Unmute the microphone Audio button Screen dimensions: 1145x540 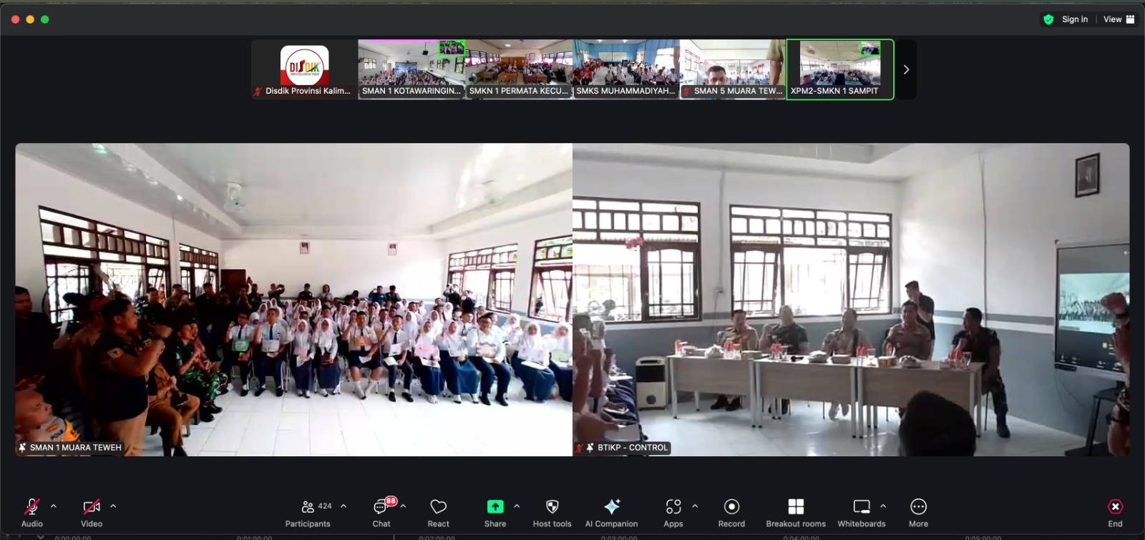tap(32, 507)
